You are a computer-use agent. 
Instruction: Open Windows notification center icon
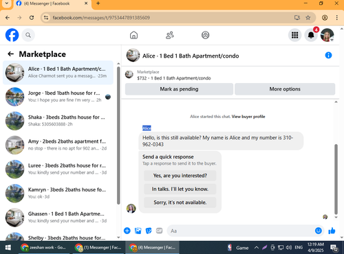coord(334,248)
